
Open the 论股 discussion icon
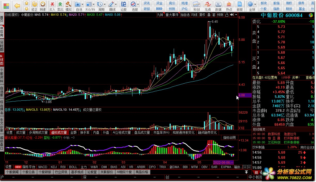(124, 4)
